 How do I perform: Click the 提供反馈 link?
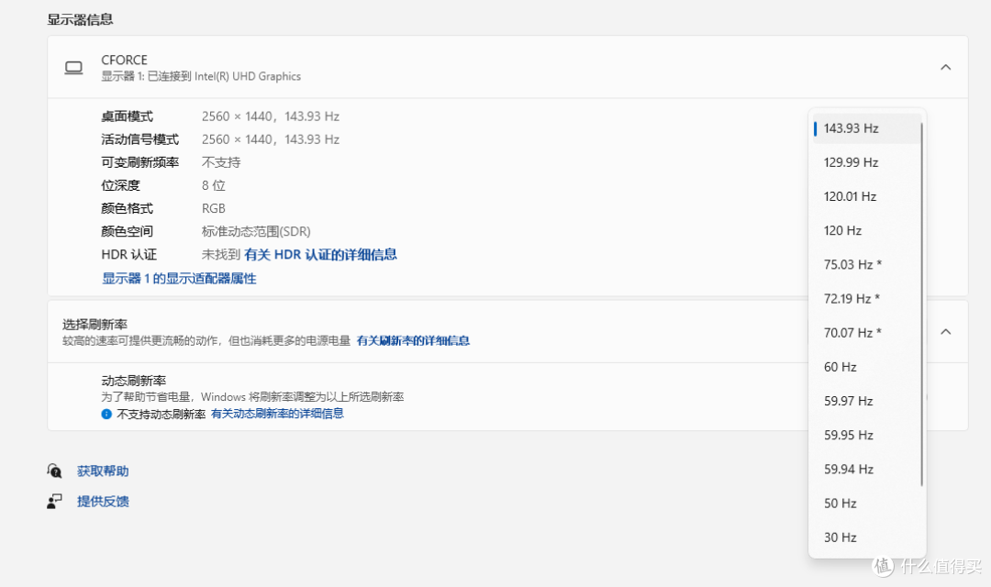103,501
